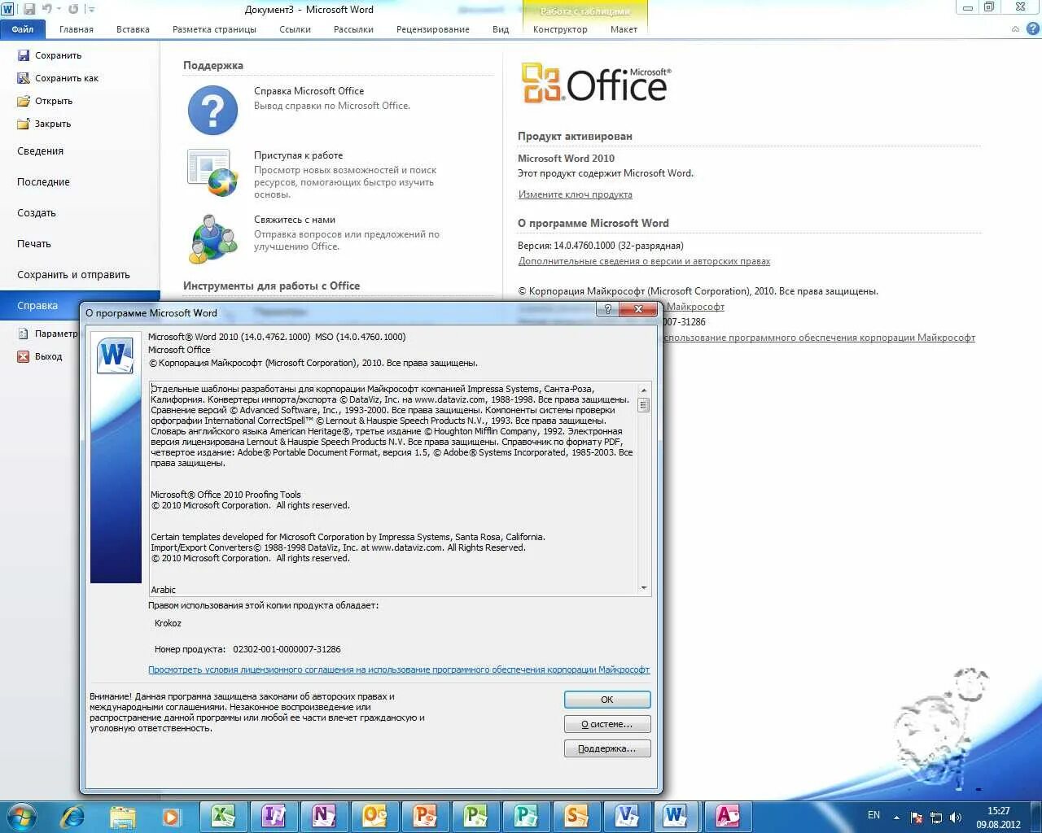Click Save icon in quick access toolbar
Viewport: 1042px width, 833px height.
(x=29, y=9)
